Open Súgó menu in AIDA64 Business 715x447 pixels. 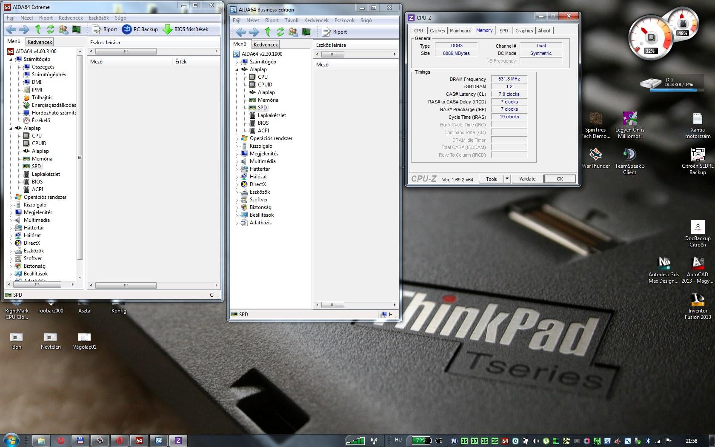click(x=366, y=20)
